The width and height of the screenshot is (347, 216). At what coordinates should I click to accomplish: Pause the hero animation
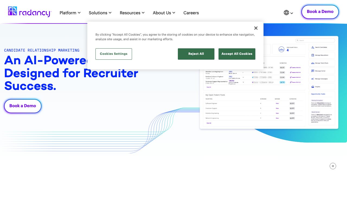click(x=333, y=166)
